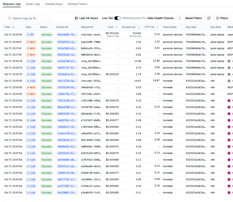Enable the Hide Health Checks toggle
Screen dimensions: 233x202
pos(178,18)
